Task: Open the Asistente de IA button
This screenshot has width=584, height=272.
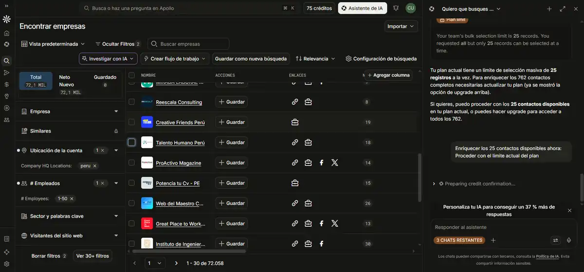Action: 363,8
